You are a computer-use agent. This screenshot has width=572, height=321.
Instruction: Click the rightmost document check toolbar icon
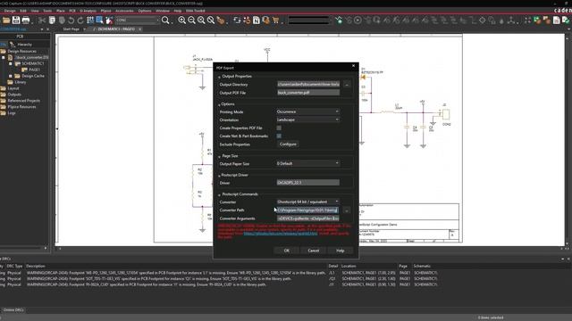566,20
